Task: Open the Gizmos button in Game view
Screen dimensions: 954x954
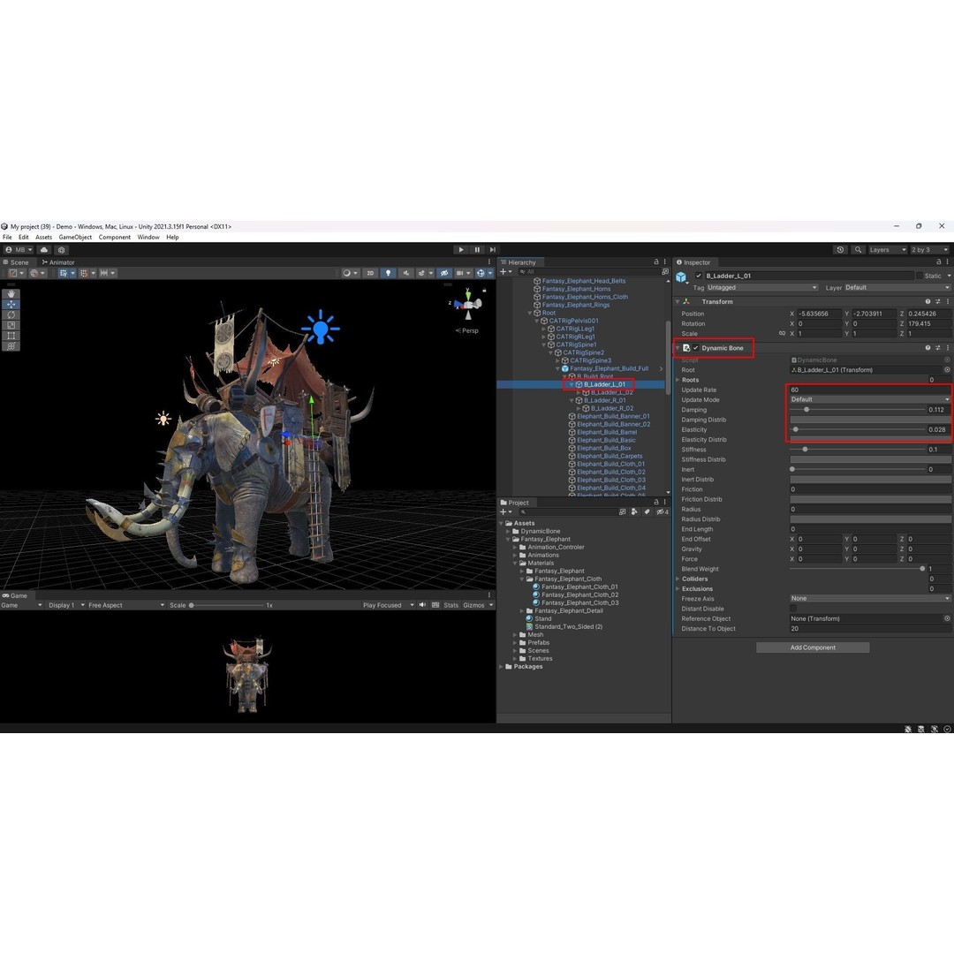Action: [x=474, y=605]
